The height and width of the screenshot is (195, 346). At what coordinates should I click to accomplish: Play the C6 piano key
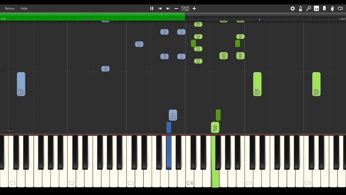tap(308, 179)
